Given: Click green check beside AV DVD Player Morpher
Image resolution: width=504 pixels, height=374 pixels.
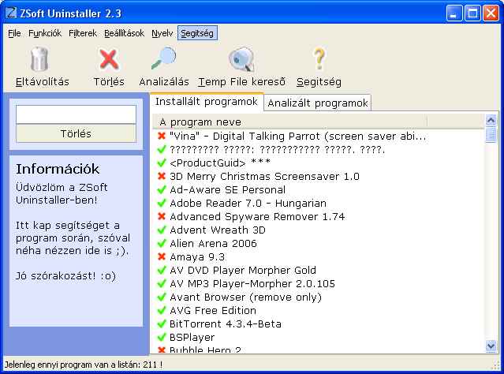Looking at the screenshot, I should coord(162,270).
